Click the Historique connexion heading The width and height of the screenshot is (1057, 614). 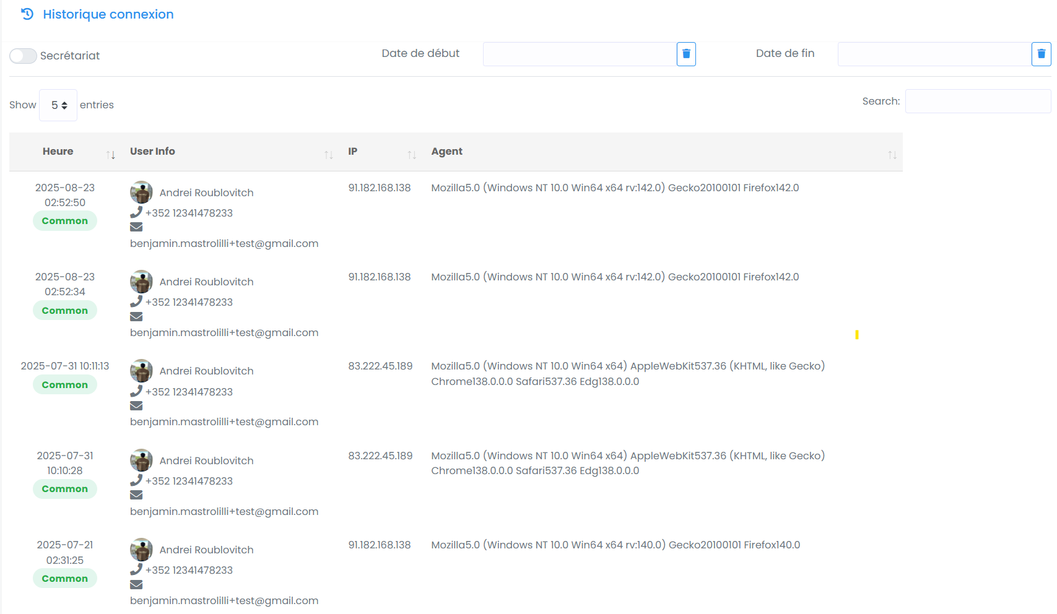click(108, 14)
